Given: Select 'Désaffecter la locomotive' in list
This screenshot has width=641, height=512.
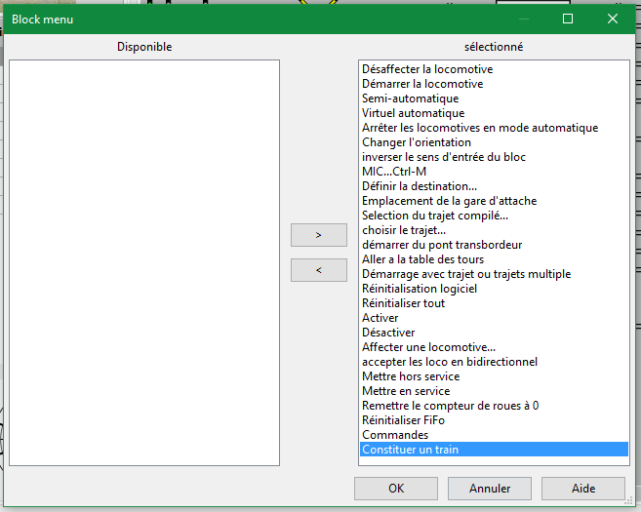Looking at the screenshot, I should tap(427, 69).
